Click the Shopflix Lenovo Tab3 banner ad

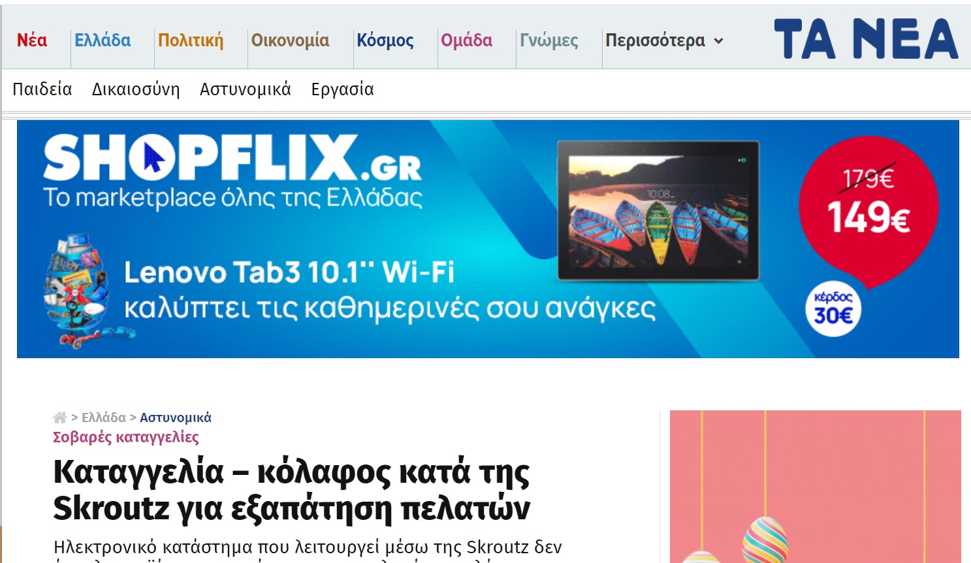[x=488, y=239]
